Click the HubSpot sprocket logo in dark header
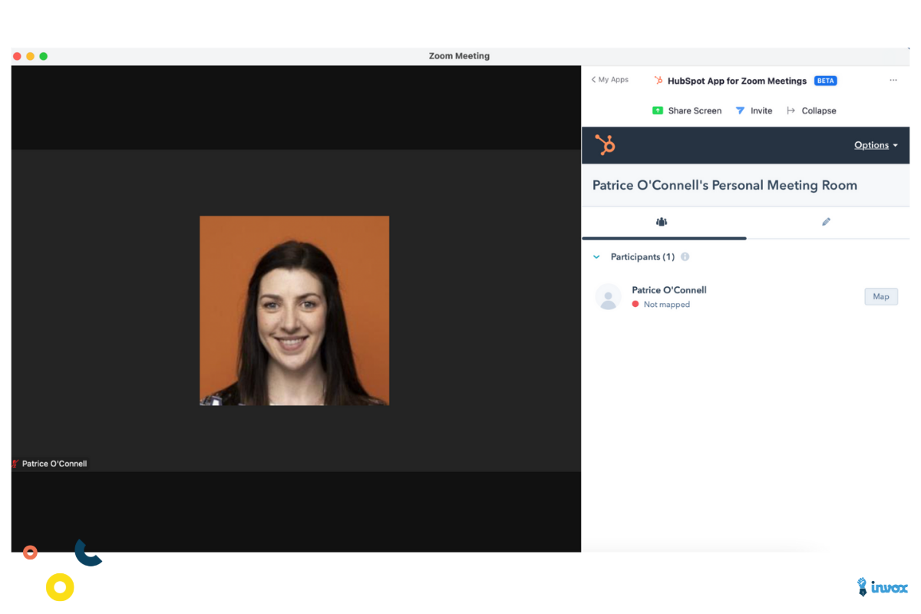 (606, 145)
